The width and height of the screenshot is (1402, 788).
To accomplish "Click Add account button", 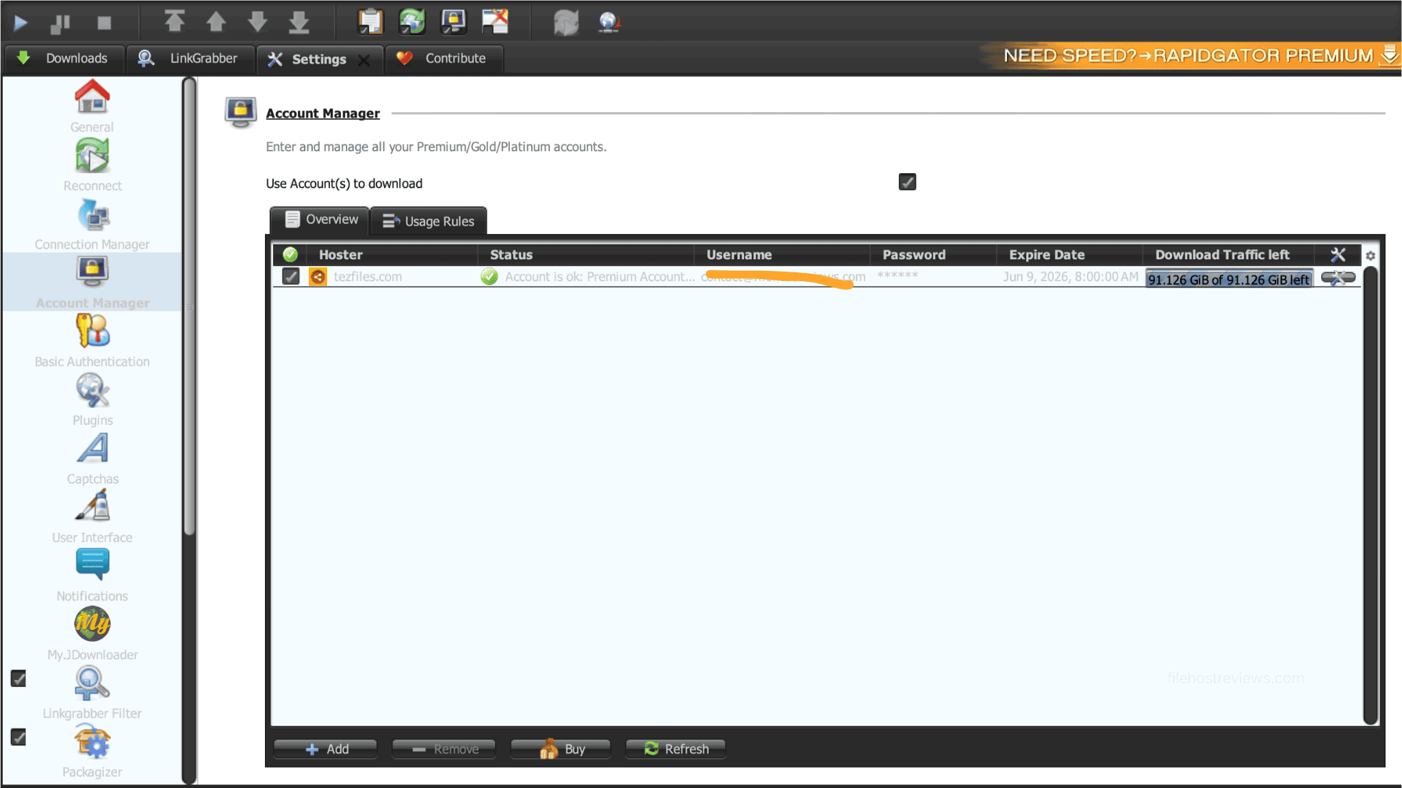I will (326, 749).
